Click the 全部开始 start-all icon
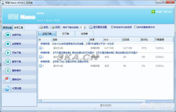Image resolution: width=176 pixels, height=112 pixels. point(8,35)
